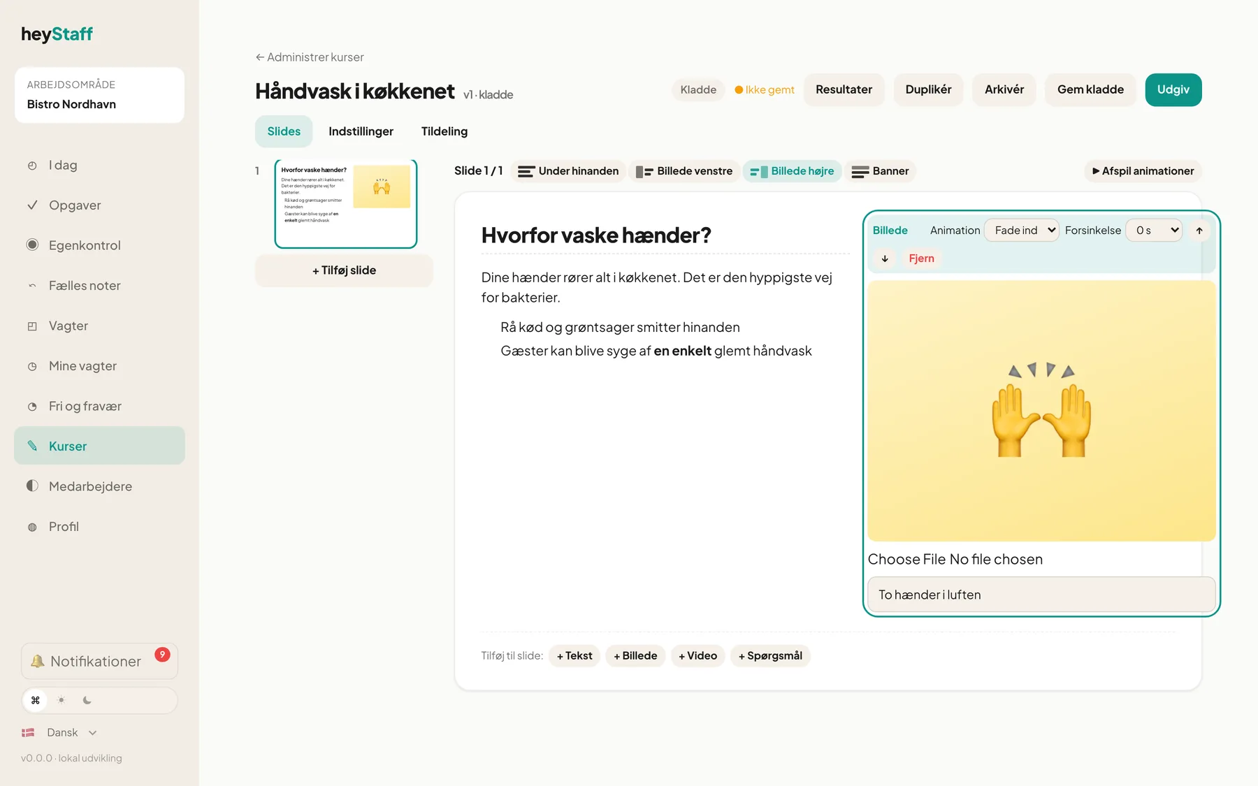Switch to Indstillinger tab
This screenshot has height=786, width=1258.
(361, 131)
